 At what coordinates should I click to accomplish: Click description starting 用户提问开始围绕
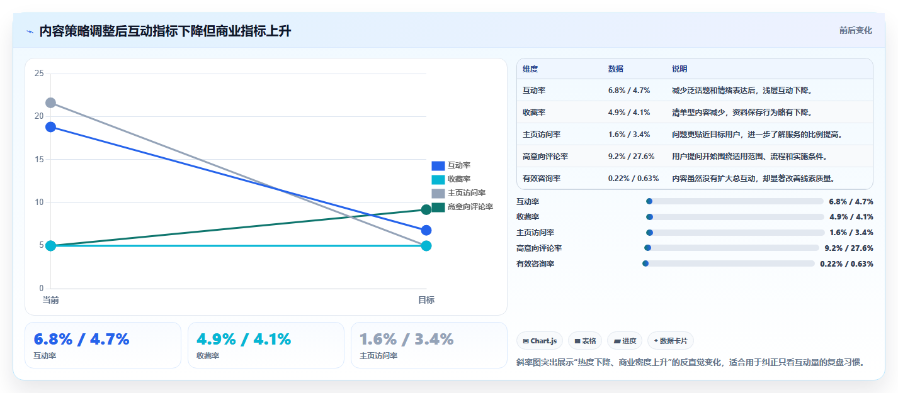pos(749,157)
